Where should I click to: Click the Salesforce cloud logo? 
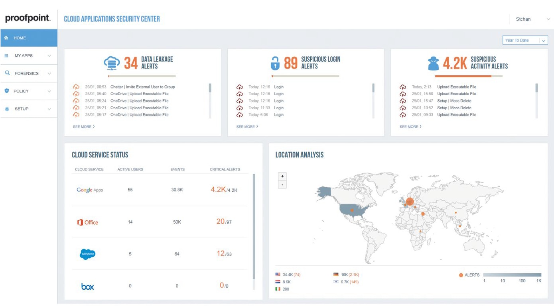pyautogui.click(x=87, y=254)
